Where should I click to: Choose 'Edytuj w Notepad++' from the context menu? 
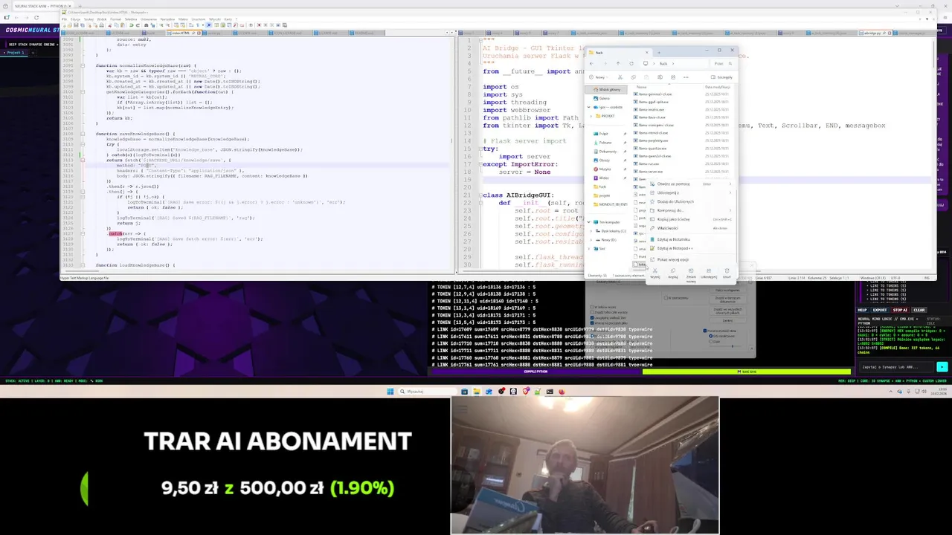coord(690,248)
